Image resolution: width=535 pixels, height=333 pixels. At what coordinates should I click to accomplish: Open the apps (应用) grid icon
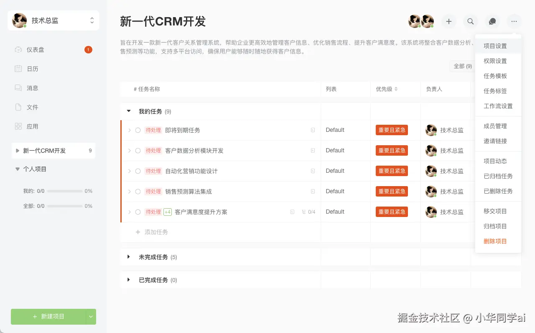click(x=18, y=126)
